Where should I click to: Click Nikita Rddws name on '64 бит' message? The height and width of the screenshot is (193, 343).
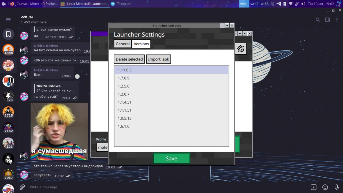coord(46,46)
